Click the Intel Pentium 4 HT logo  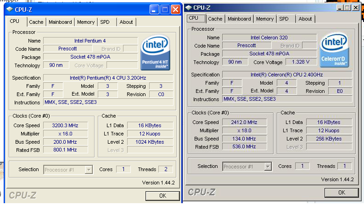pyautogui.click(x=155, y=52)
